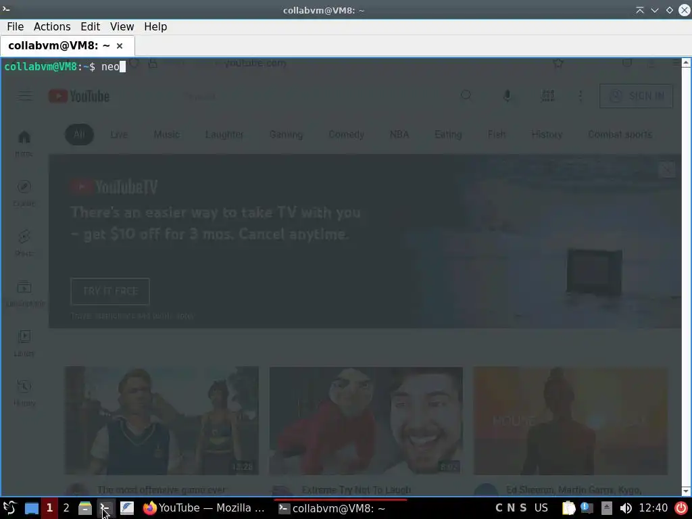692x519 pixels.
Task: Open YouTube hamburger guide menu in Firefox
Action: pyautogui.click(x=25, y=96)
